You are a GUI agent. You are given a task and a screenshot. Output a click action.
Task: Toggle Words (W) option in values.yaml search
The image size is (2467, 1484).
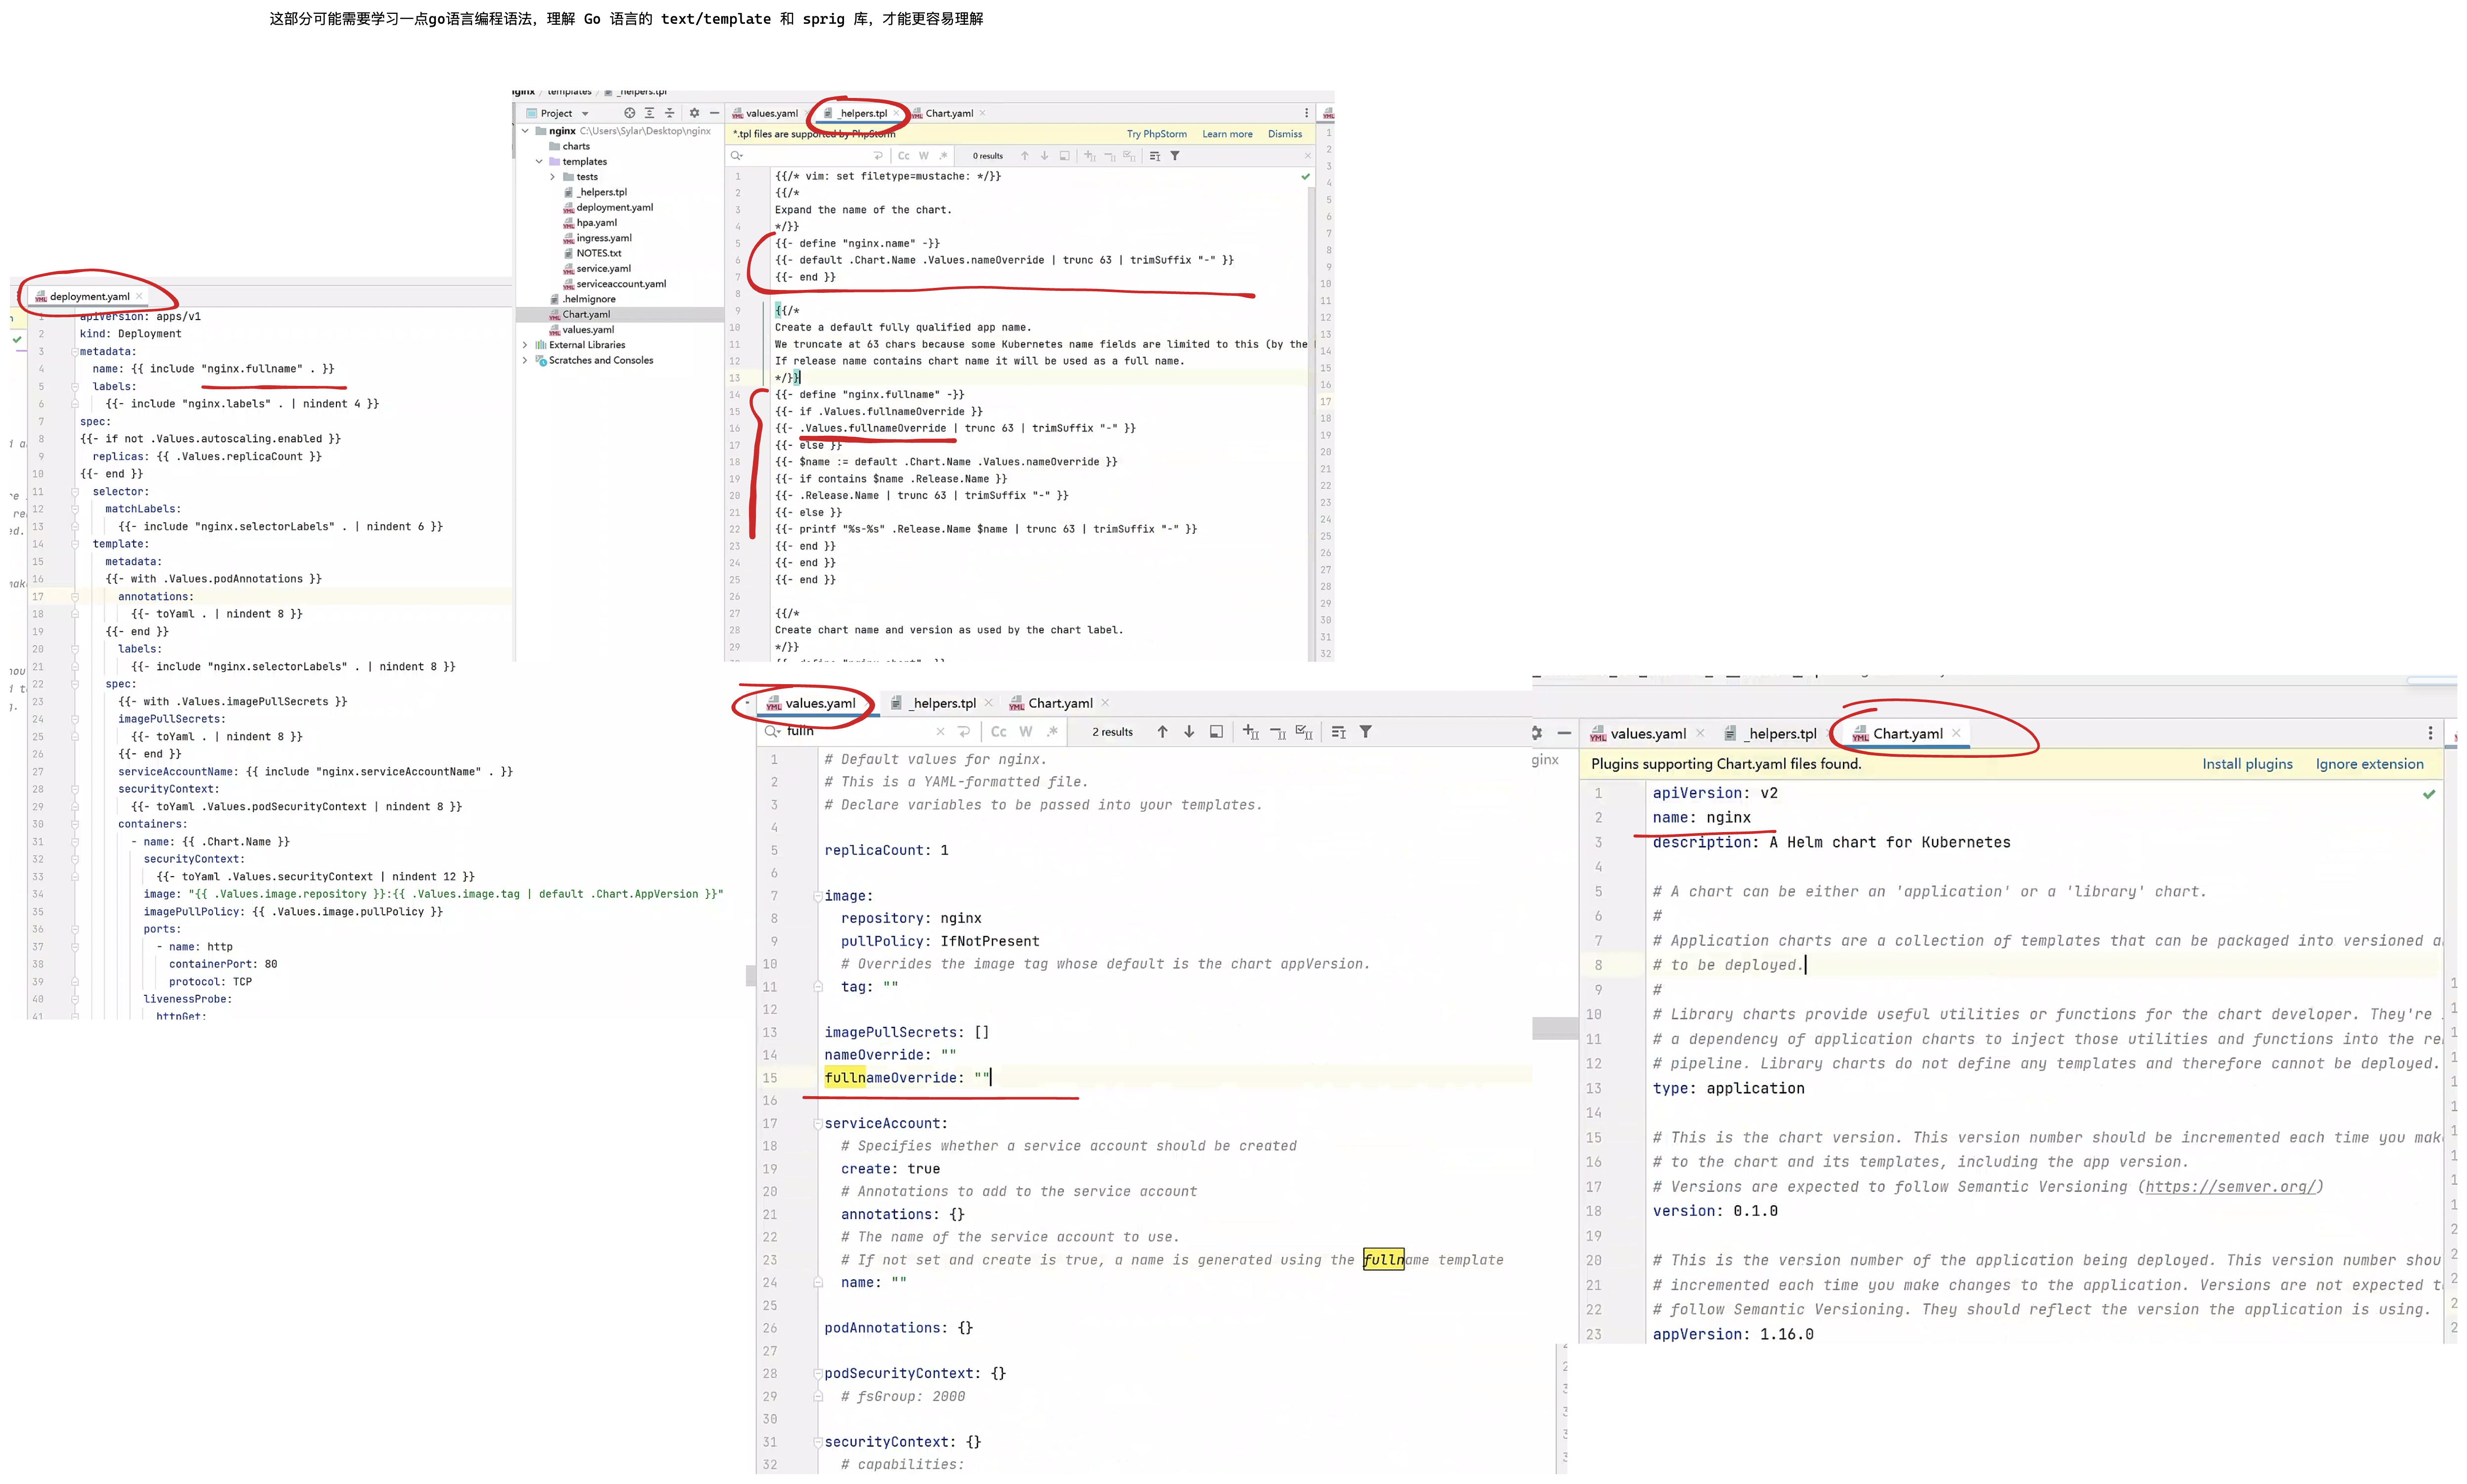[x=1026, y=732]
